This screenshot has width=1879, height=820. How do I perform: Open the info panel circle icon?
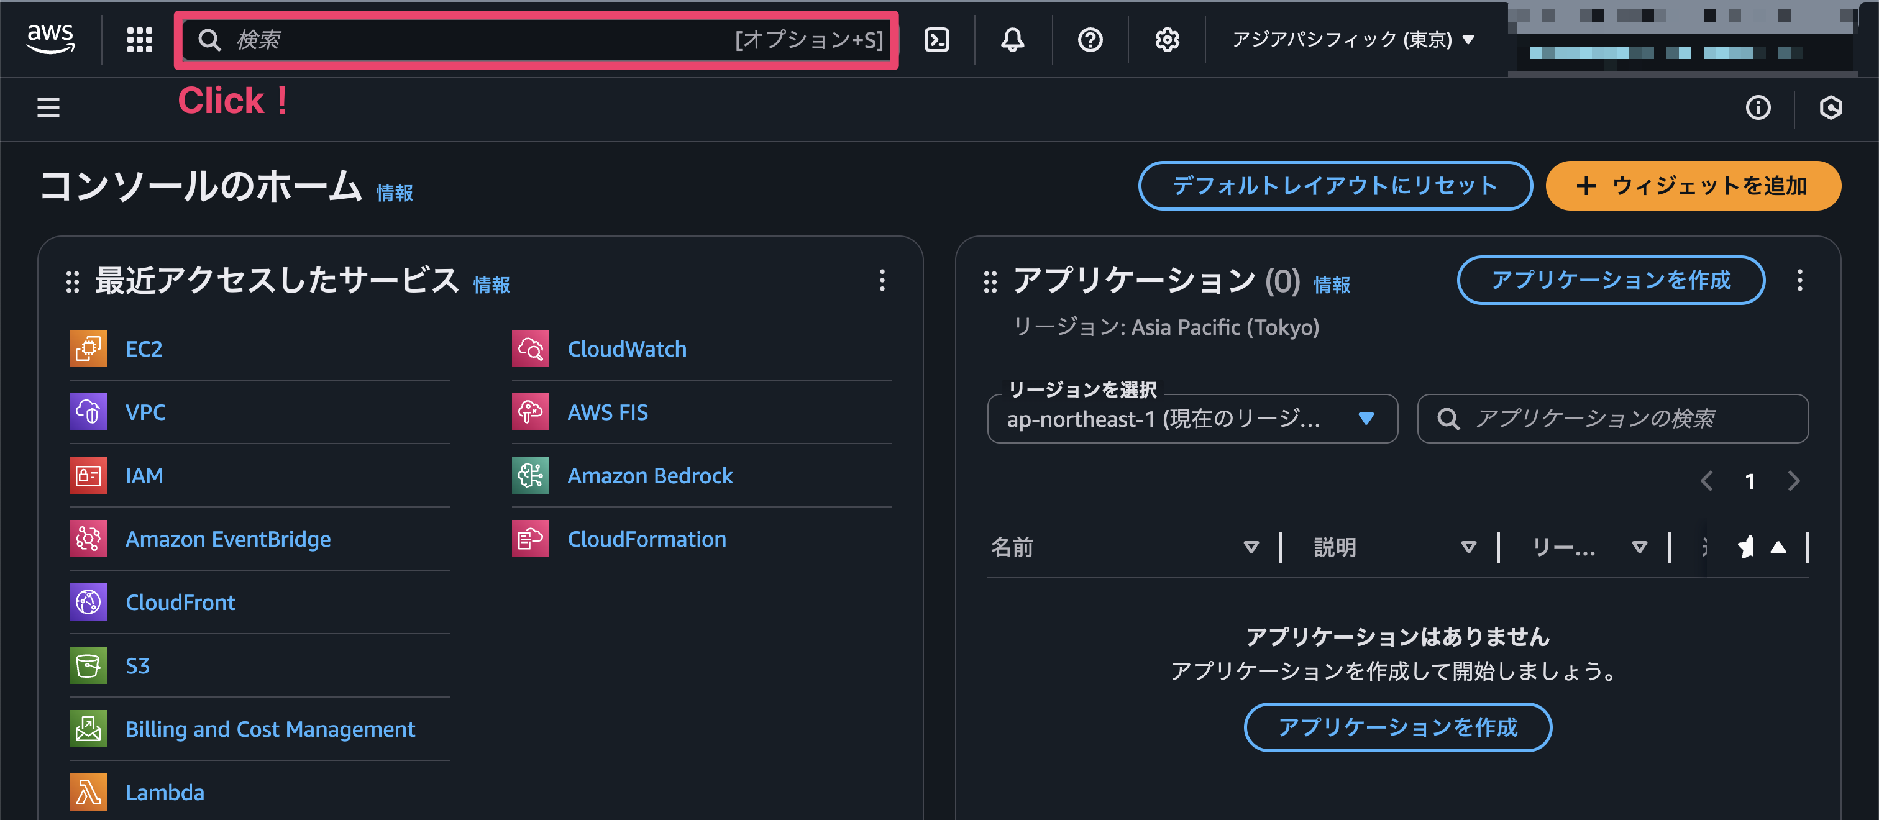pos(1758,107)
